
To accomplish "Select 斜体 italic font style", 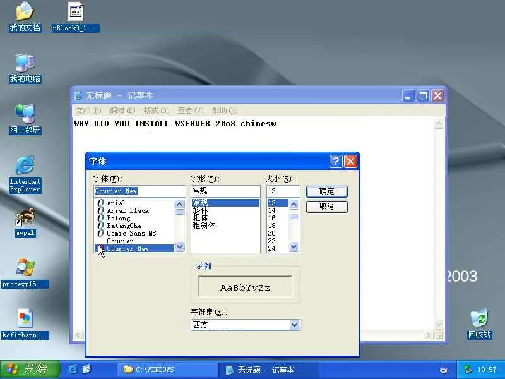I will click(225, 210).
